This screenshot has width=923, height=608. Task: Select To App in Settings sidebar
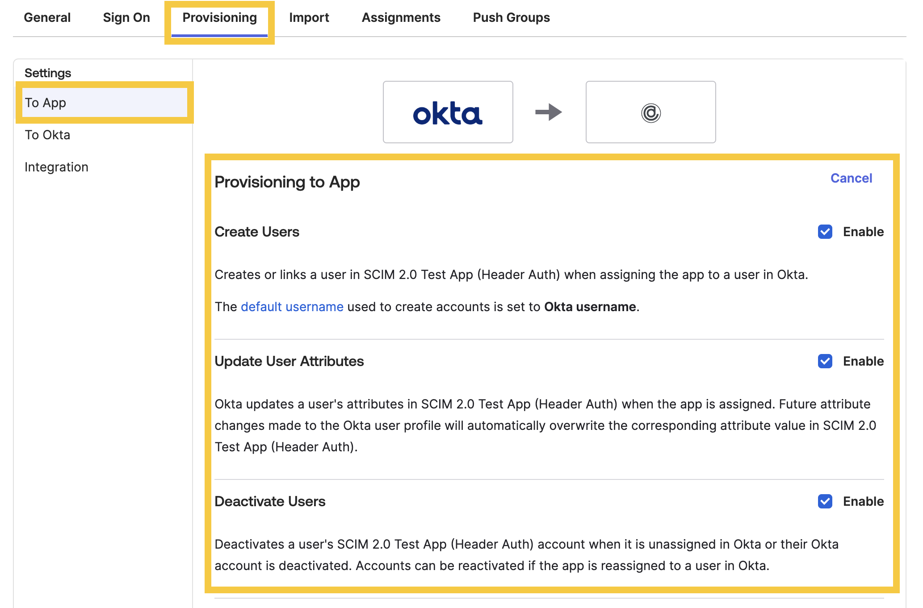(x=105, y=103)
